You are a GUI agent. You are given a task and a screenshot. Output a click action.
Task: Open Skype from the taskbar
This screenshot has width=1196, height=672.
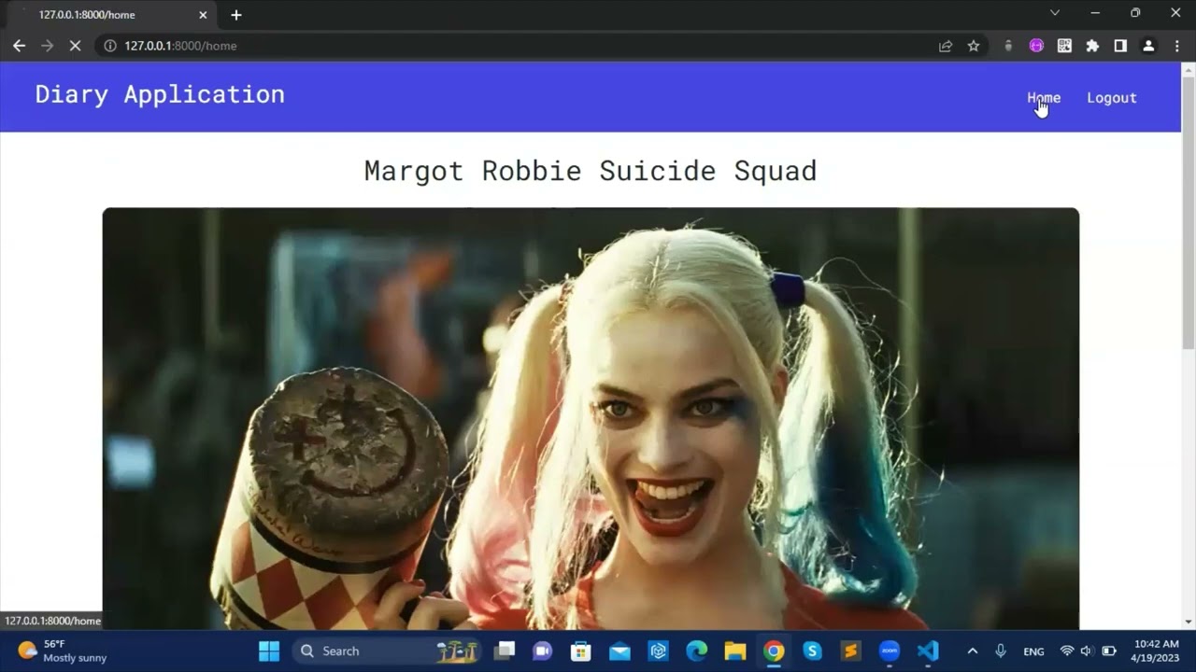pyautogui.click(x=812, y=651)
